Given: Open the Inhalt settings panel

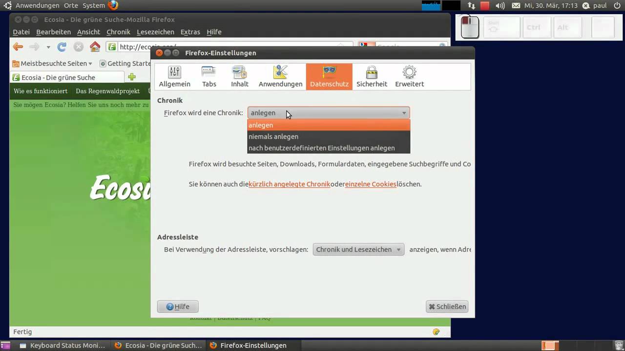Looking at the screenshot, I should [239, 77].
